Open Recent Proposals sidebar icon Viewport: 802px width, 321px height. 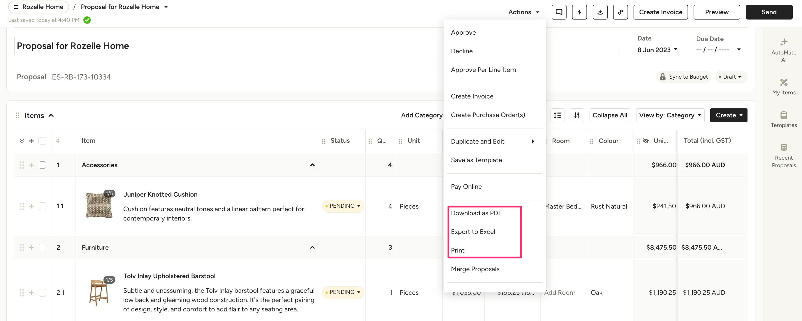pos(783,156)
